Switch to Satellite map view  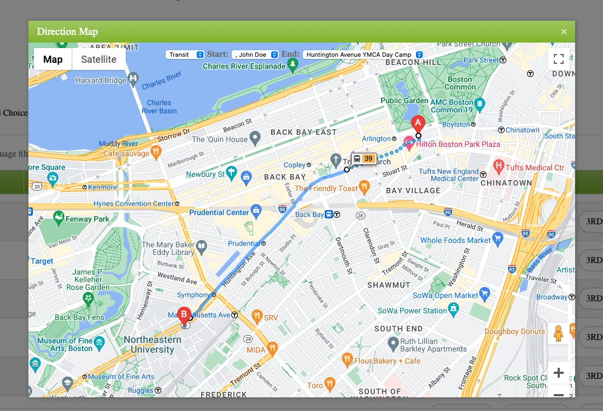pos(99,59)
